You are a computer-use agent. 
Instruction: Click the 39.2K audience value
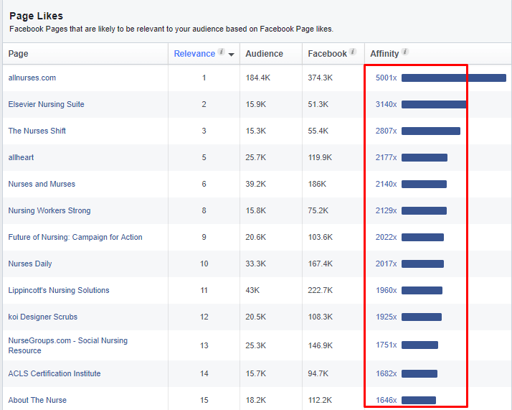click(x=256, y=184)
